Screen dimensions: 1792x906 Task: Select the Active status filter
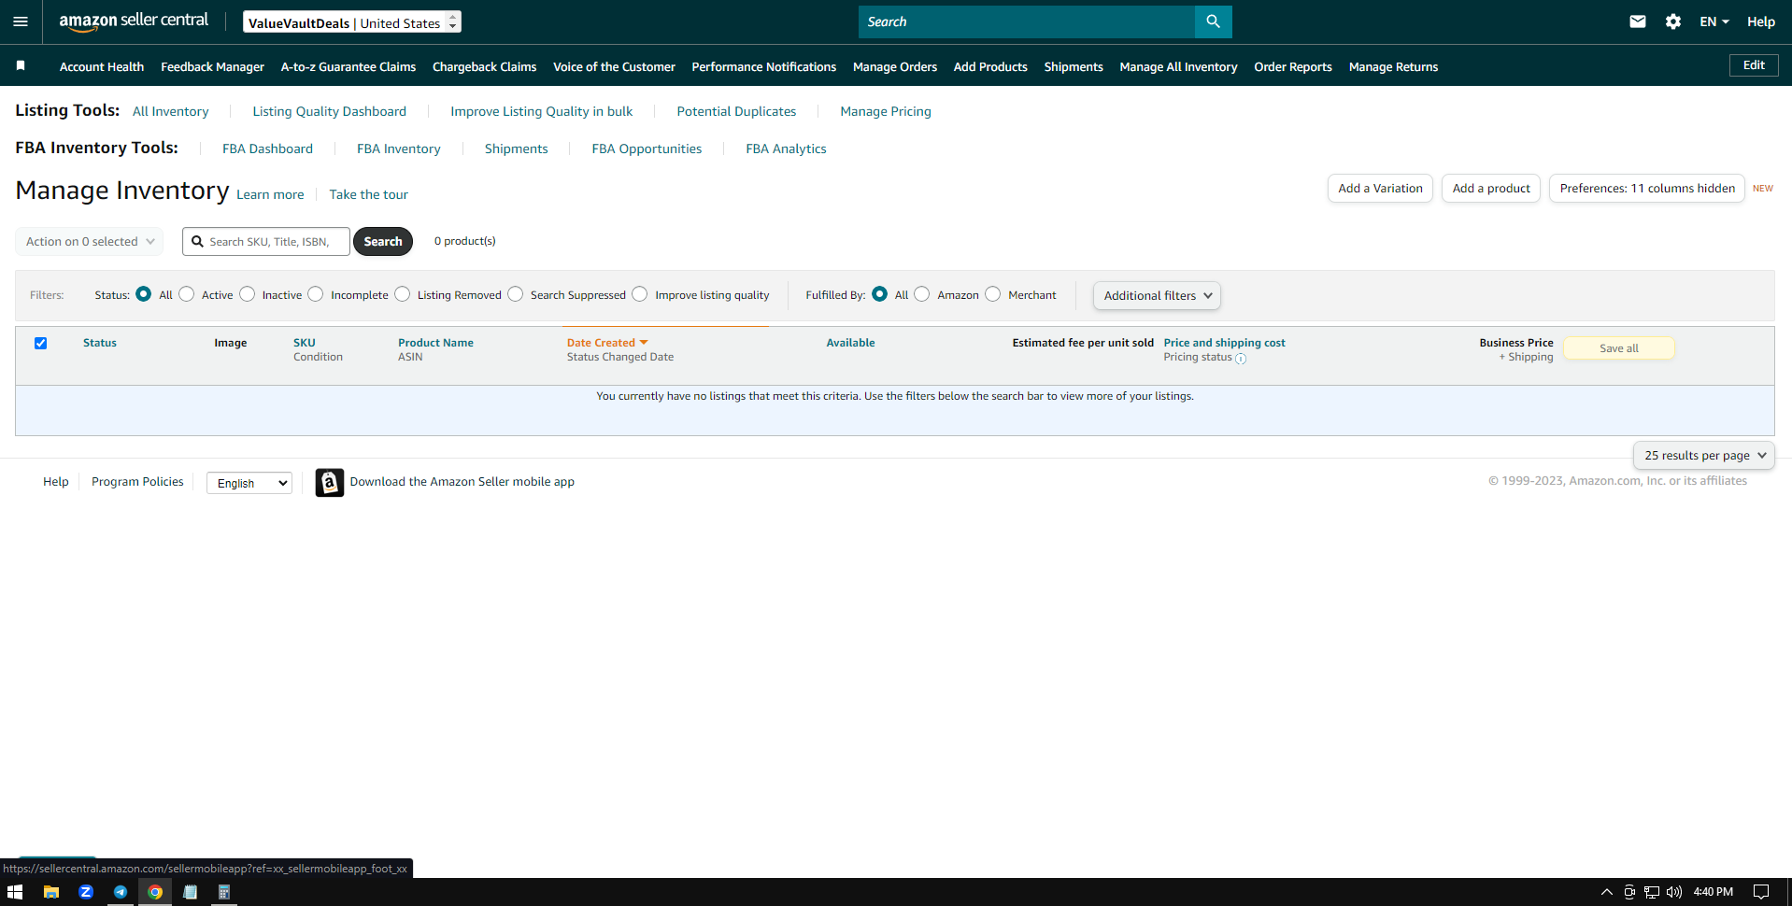click(x=187, y=294)
